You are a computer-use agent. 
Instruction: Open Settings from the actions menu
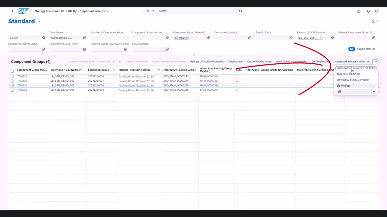click(x=345, y=86)
